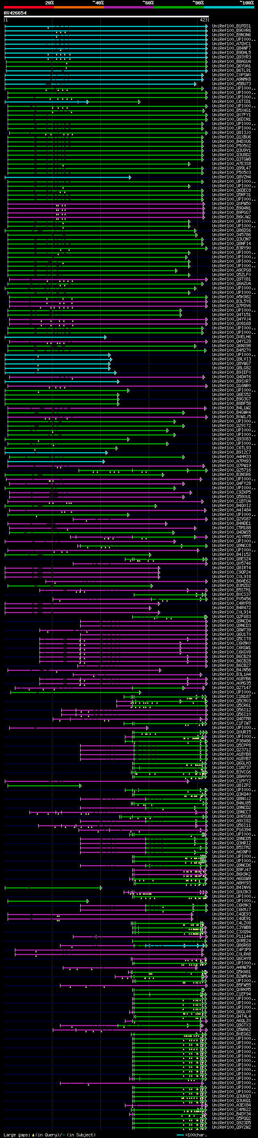Select hit label UniRef100_Q3TGW8
This screenshot has width=258, height=1138.
point(231,159)
